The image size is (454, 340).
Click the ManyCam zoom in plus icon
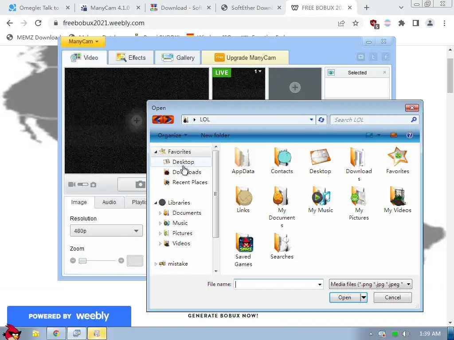[x=121, y=260]
